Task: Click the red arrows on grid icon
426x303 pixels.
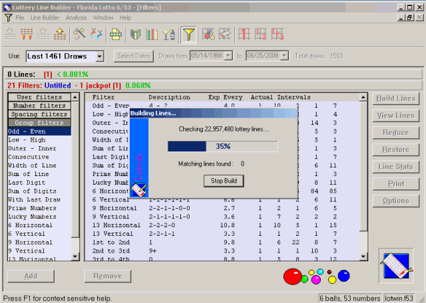Action: (27, 35)
